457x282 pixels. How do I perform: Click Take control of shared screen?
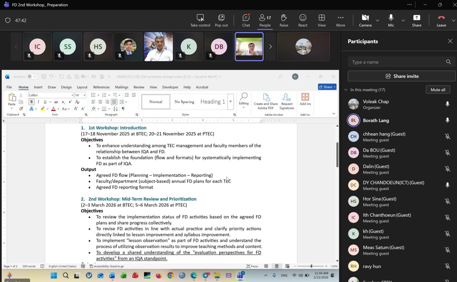[x=200, y=20]
